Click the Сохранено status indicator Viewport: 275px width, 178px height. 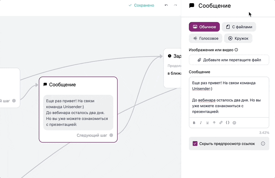(141, 5)
